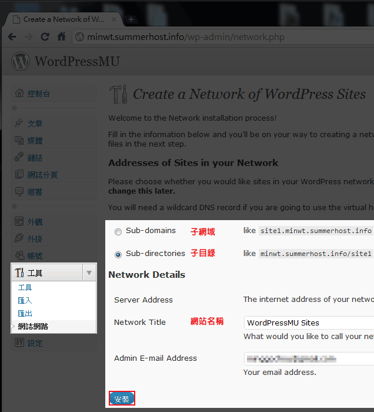Click the Sub-directories label text
Viewport: 374px width, 412px height.
[155, 253]
